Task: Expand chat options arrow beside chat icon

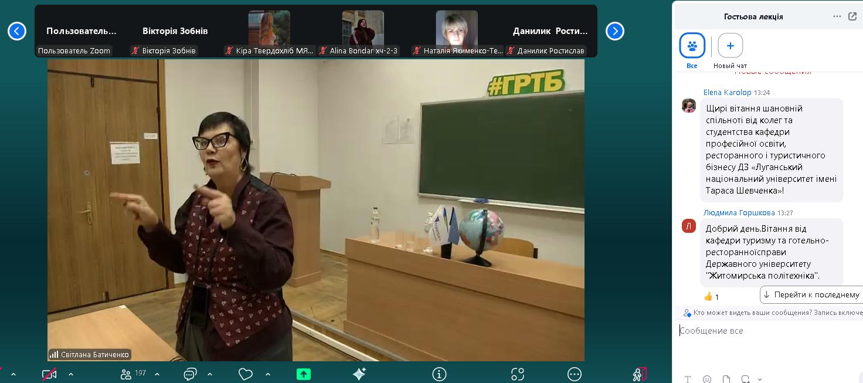Action: [x=210, y=374]
